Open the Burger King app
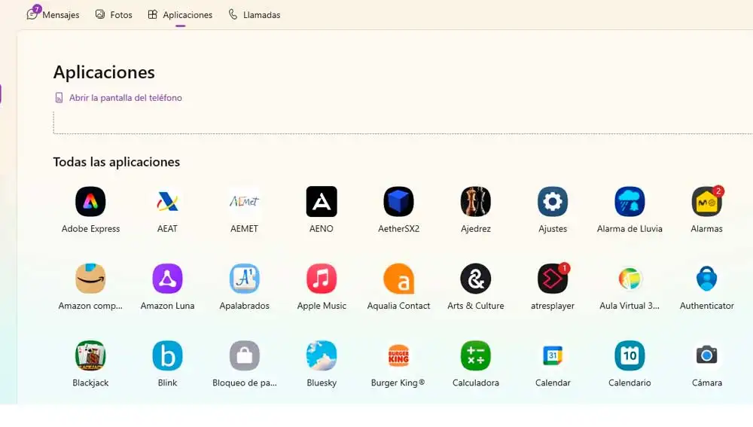Viewport: 753px width, 427px height. (398, 356)
